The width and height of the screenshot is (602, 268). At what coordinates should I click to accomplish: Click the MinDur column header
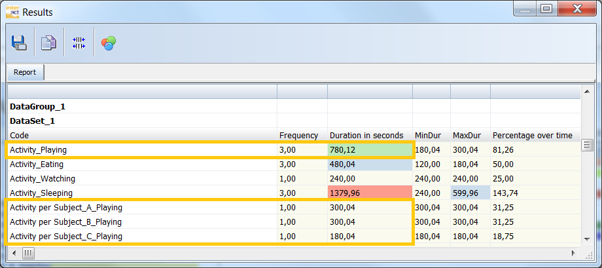point(431,135)
